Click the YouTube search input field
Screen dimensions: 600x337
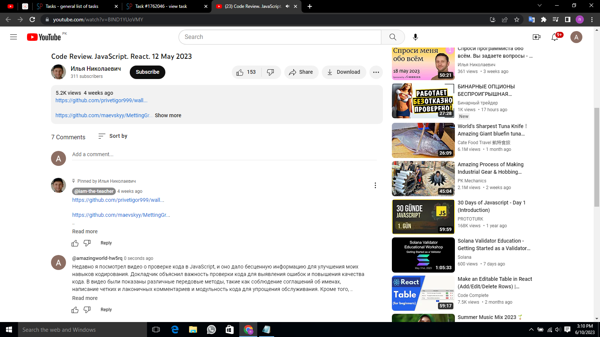[x=280, y=37]
